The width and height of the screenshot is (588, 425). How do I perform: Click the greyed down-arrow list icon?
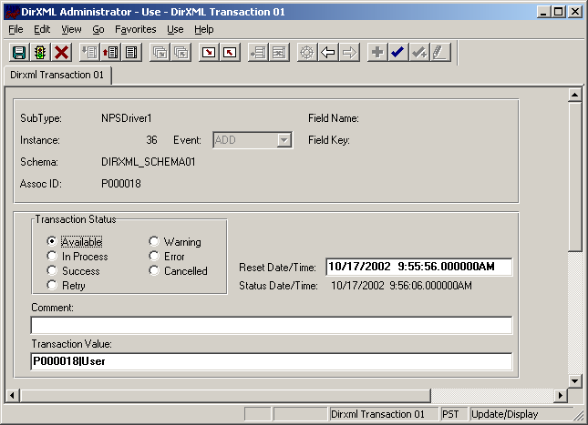(x=89, y=53)
